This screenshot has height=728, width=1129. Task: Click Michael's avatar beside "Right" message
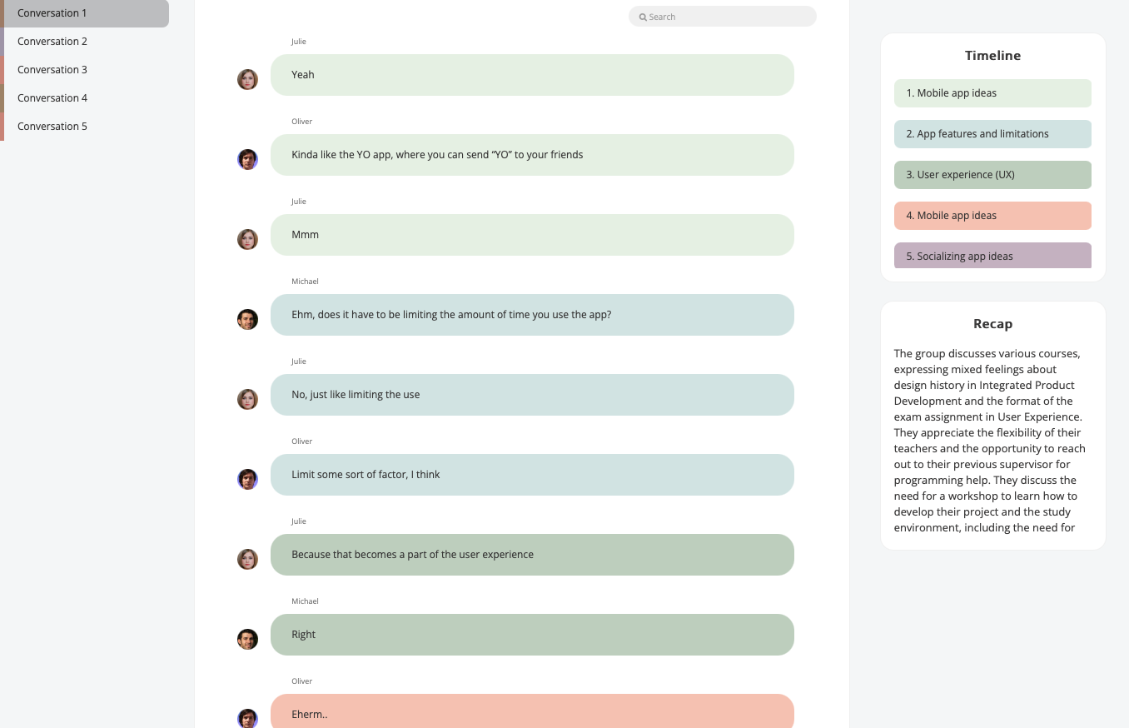click(x=247, y=640)
